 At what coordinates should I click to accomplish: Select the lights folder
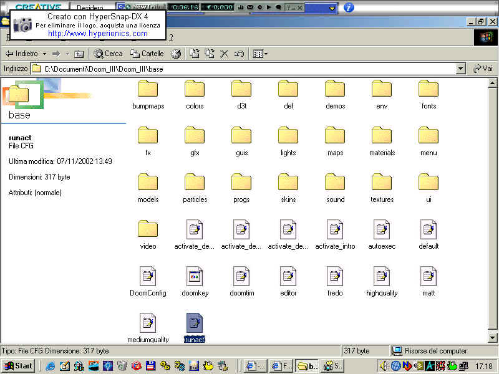tap(288, 141)
